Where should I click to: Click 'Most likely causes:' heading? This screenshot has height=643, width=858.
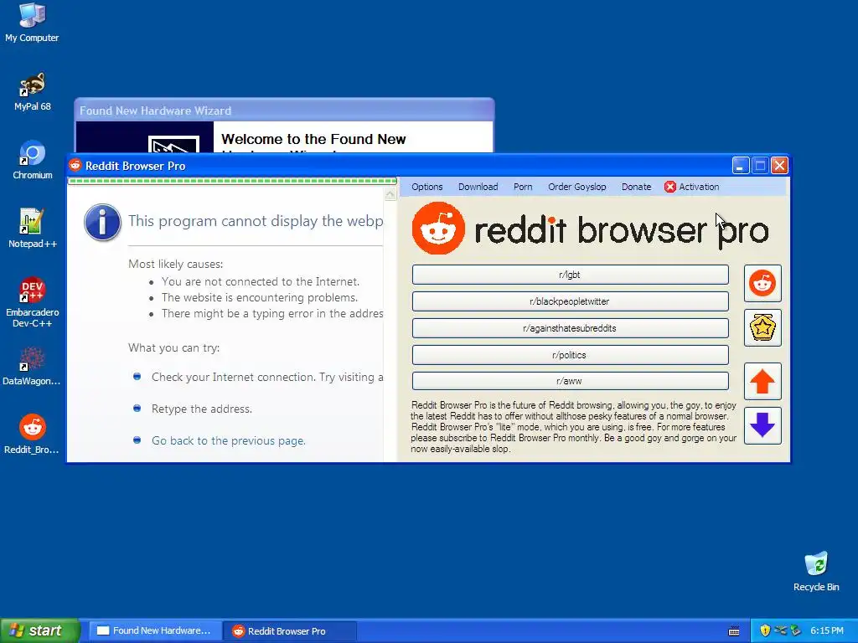tap(176, 264)
